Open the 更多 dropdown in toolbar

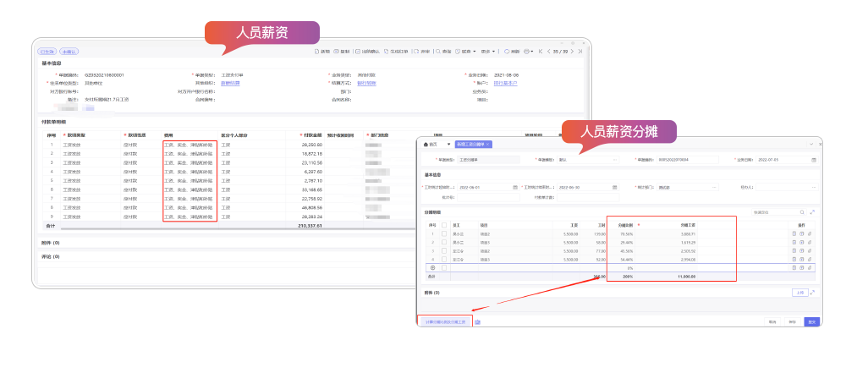(x=486, y=52)
